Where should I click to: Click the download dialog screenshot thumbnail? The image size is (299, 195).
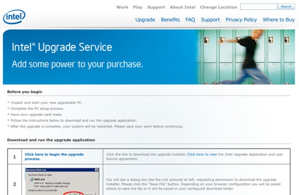(62, 181)
